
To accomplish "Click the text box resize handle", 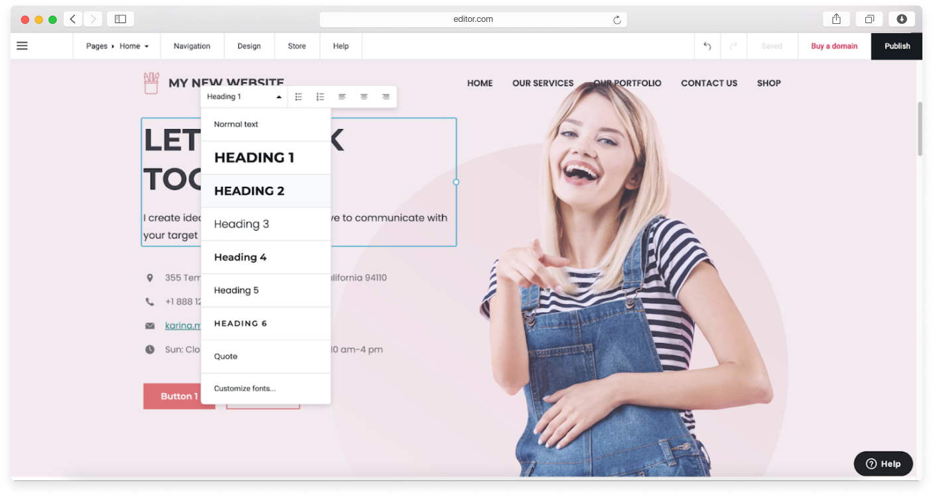I will point(456,182).
